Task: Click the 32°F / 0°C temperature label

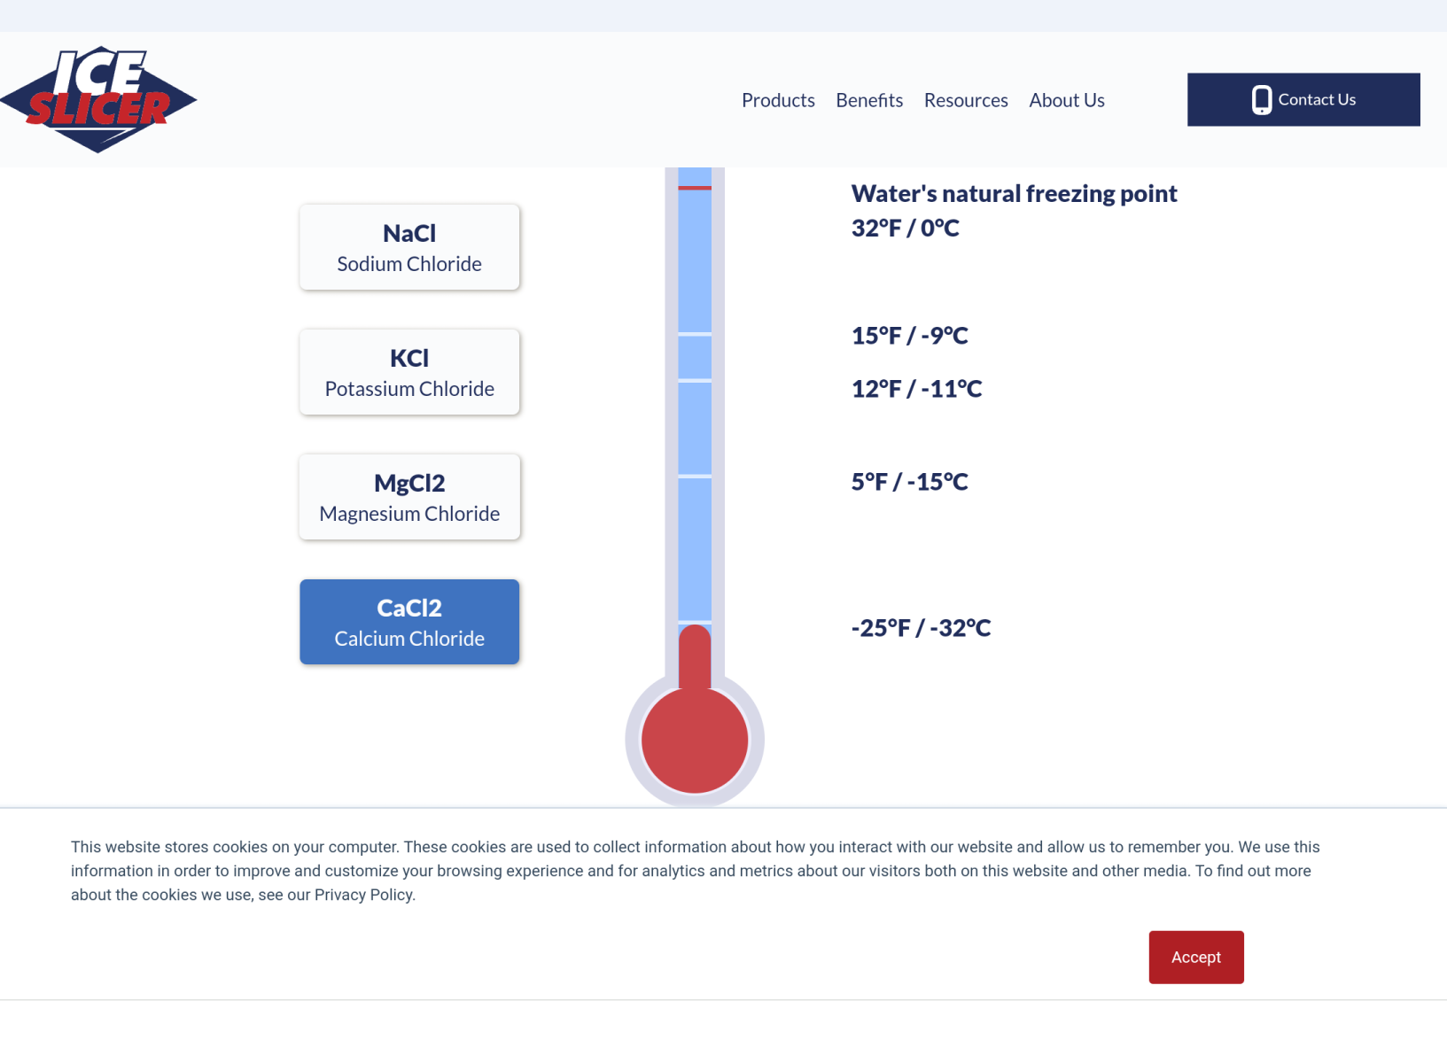Action: tap(905, 229)
